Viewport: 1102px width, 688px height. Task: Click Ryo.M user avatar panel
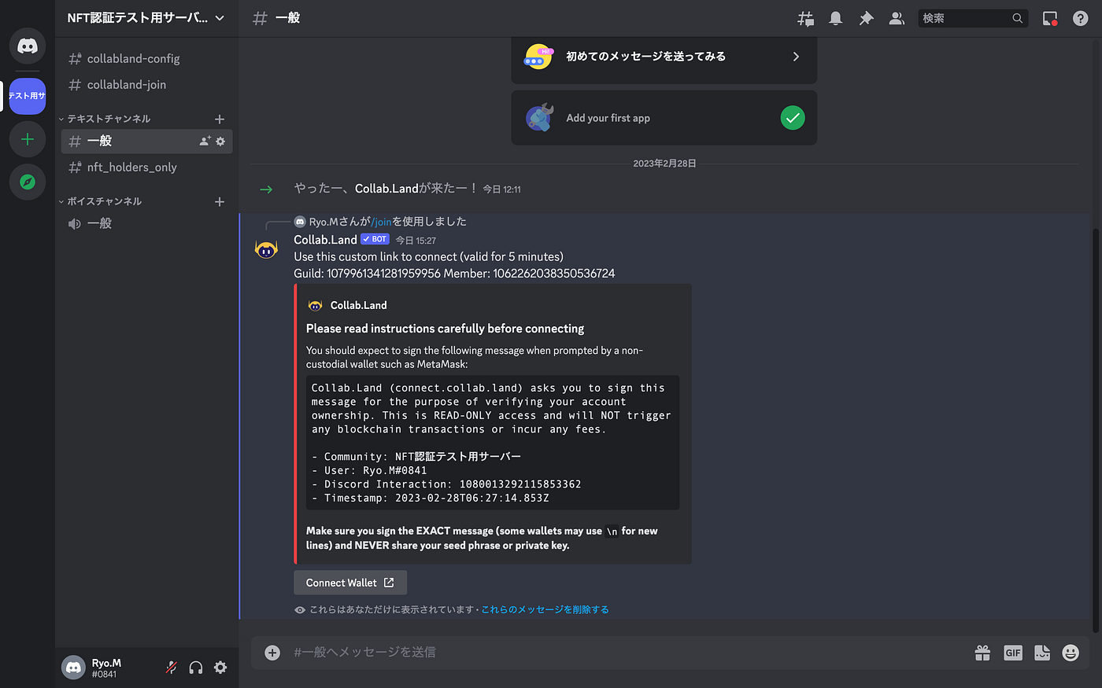click(73, 668)
